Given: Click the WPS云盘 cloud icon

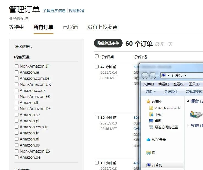Looking at the screenshot, I should pos(148,140).
